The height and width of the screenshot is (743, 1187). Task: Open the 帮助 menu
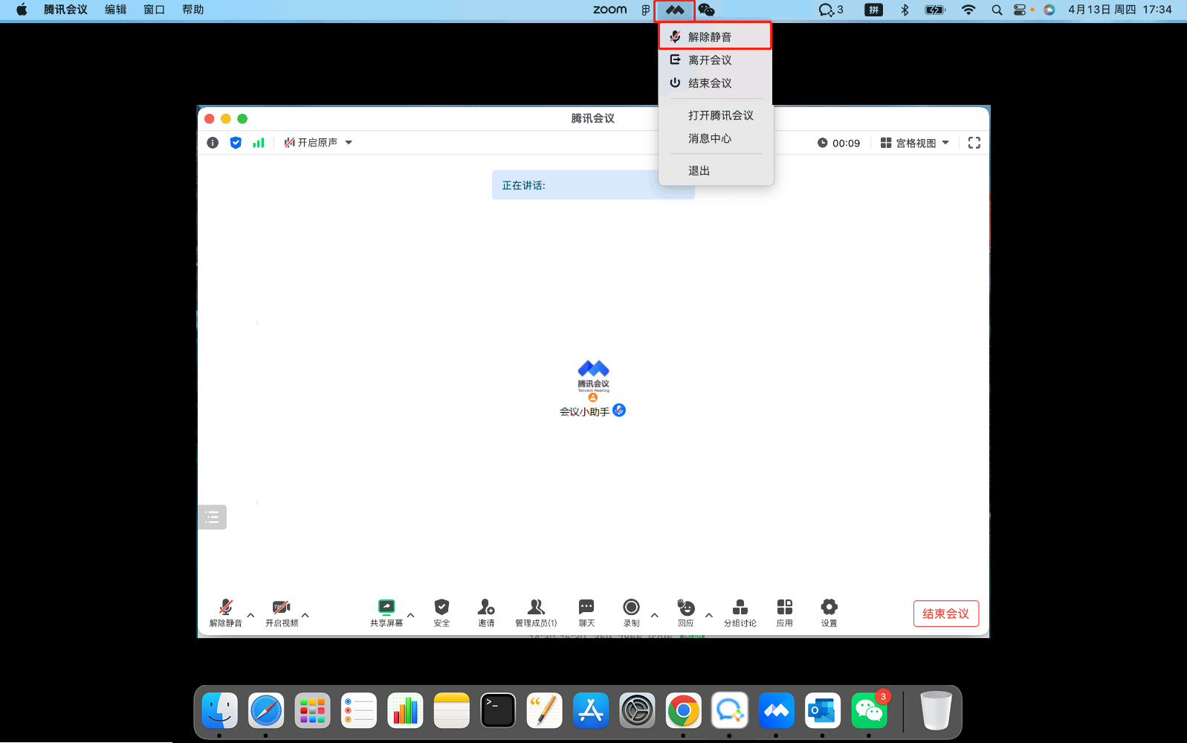(193, 10)
